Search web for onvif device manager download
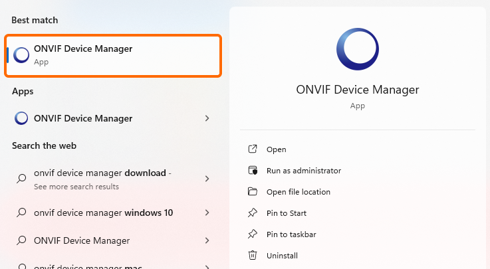 coord(100,173)
